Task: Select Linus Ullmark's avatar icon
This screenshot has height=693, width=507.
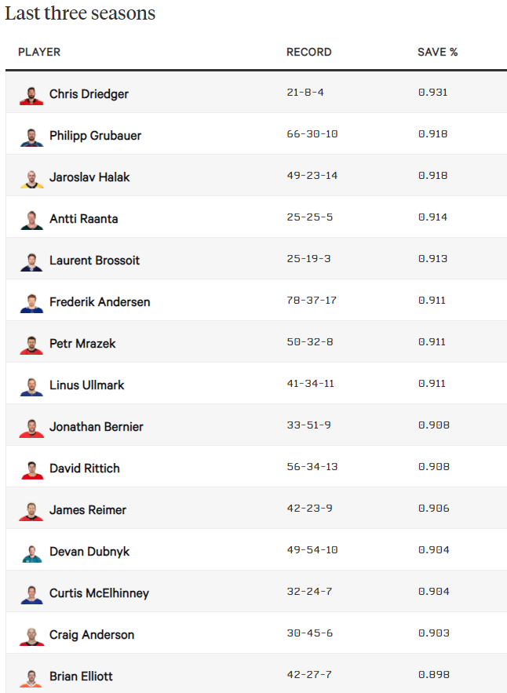Action: [x=31, y=387]
